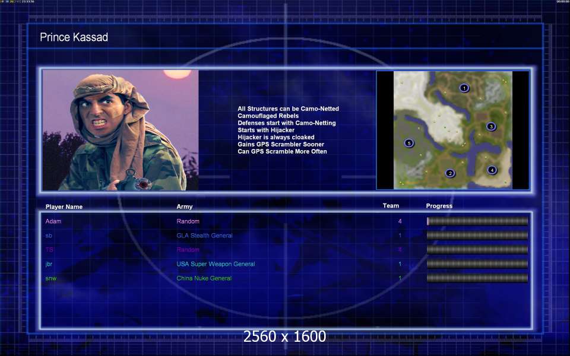Click start position marker 4 on minimap
This screenshot has width=570, height=356.
coord(492,170)
